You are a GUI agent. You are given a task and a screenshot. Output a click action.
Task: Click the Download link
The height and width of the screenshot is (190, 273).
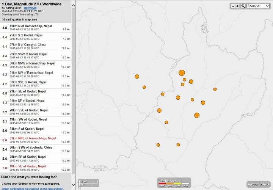30,8
